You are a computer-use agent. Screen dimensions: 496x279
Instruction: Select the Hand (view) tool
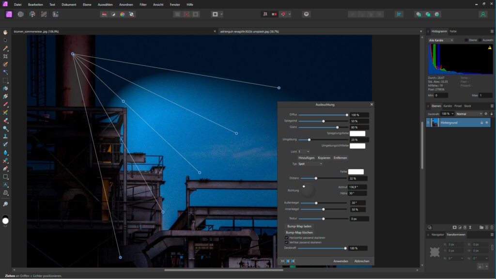(x=5, y=32)
